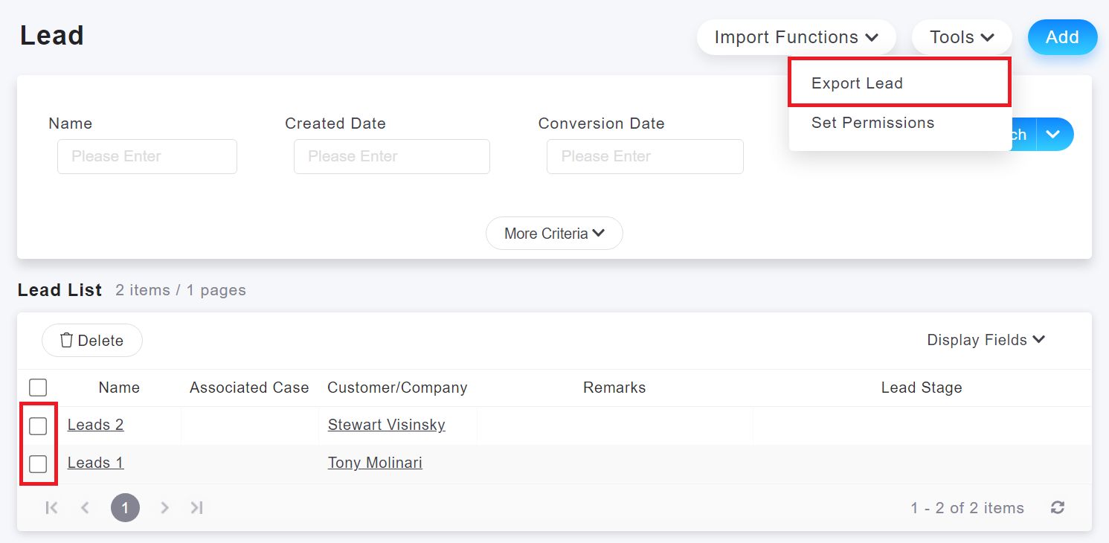Viewport: 1109px width, 543px height.
Task: Open the arrow dropdown beside Search
Action: (1052, 135)
